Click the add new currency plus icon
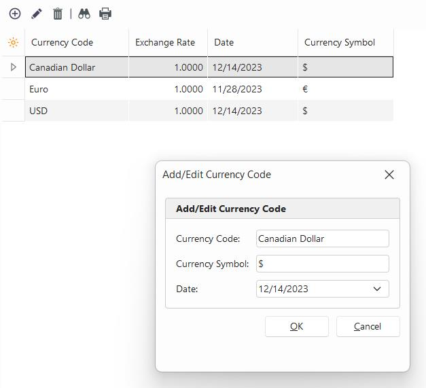426x388 pixels. click(14, 14)
